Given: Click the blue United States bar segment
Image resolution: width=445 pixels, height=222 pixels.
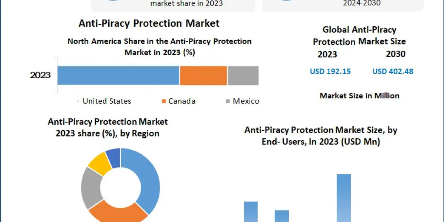Looking at the screenshot, I should pyautogui.click(x=118, y=75).
